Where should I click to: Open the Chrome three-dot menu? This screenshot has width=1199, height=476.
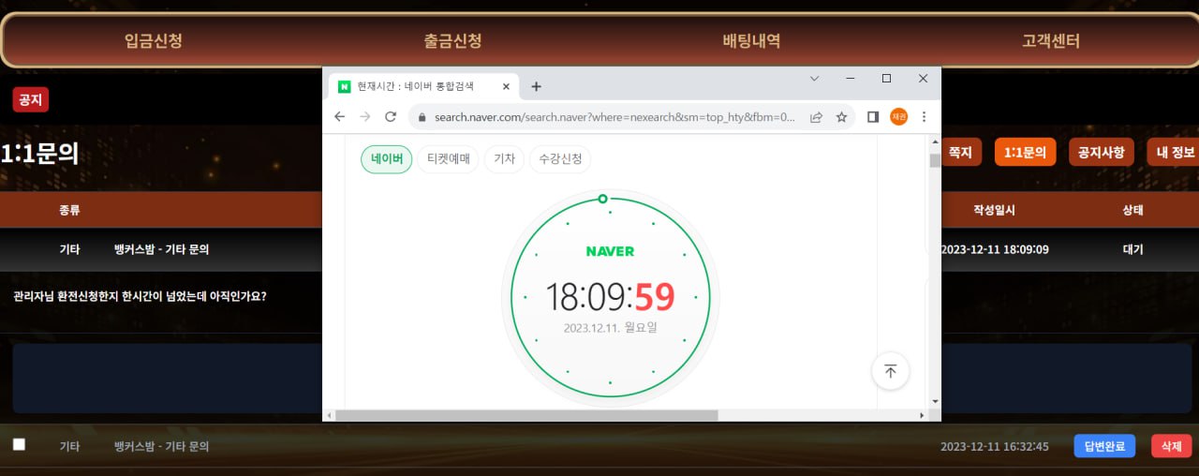924,117
